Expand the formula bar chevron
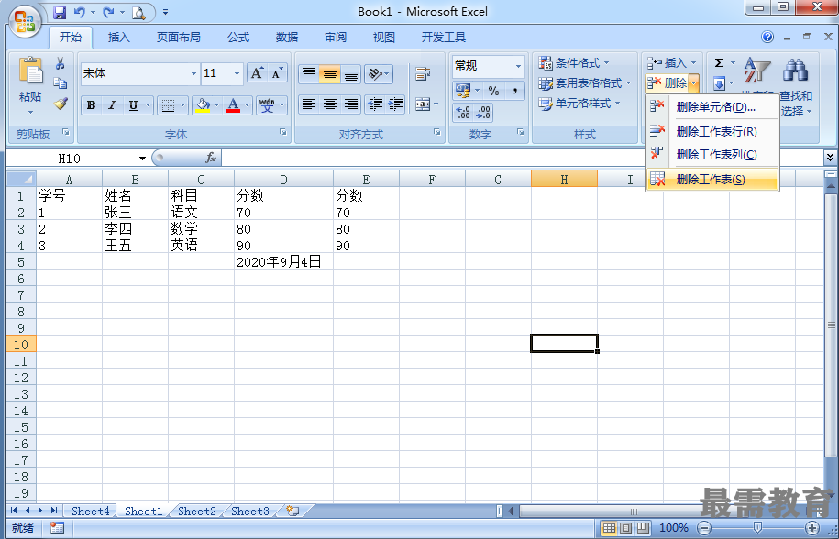 coord(829,158)
